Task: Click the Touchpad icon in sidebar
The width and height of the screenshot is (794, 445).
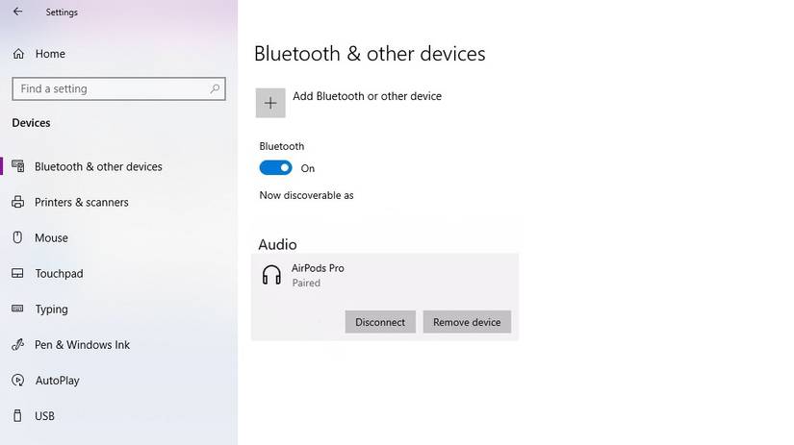Action: point(17,274)
